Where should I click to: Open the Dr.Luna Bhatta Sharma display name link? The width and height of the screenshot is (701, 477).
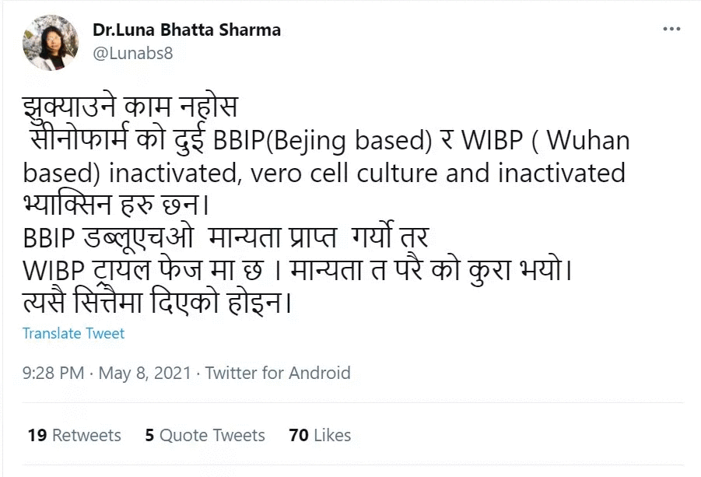[x=187, y=30]
